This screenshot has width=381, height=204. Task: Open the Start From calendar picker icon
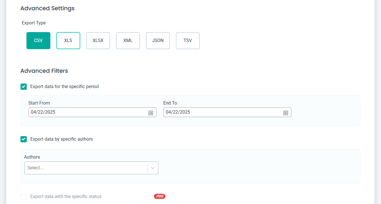pos(151,113)
